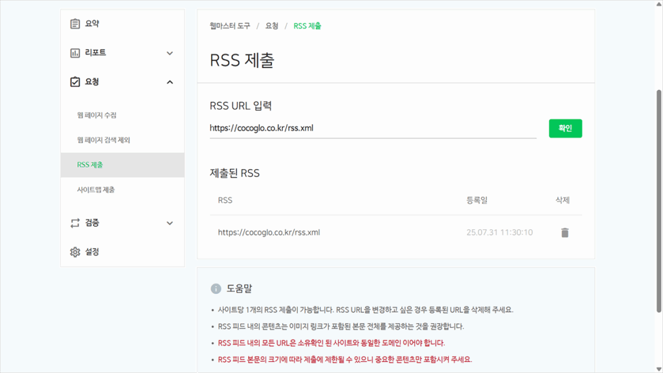Click the 요청 checklist icon
The height and width of the screenshot is (373, 663).
[x=75, y=82]
